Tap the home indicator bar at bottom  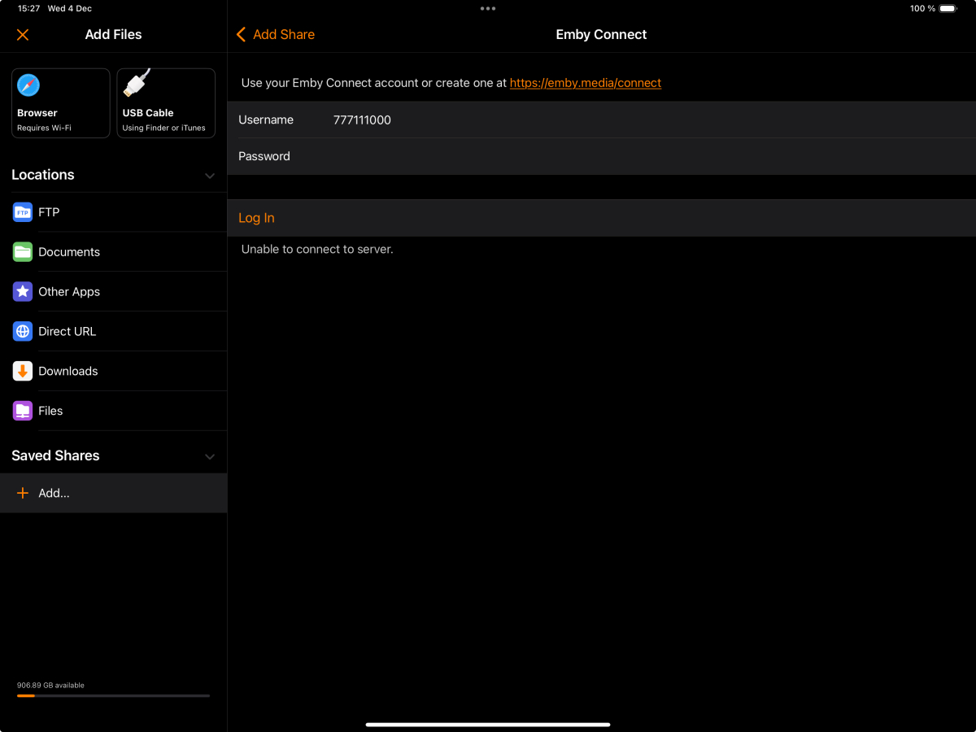coord(488,724)
